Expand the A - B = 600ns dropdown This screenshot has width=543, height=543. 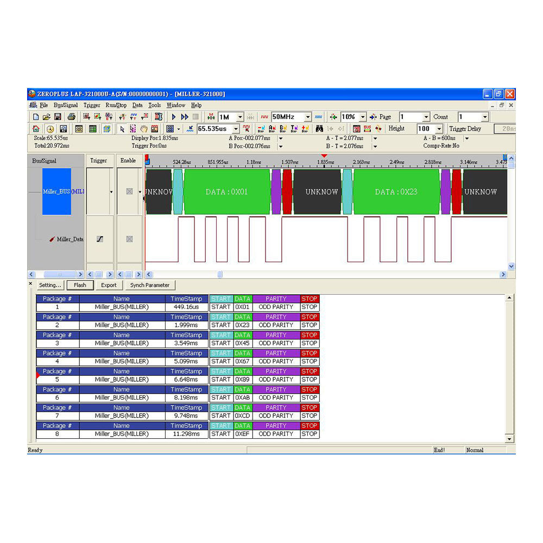coord(467,138)
